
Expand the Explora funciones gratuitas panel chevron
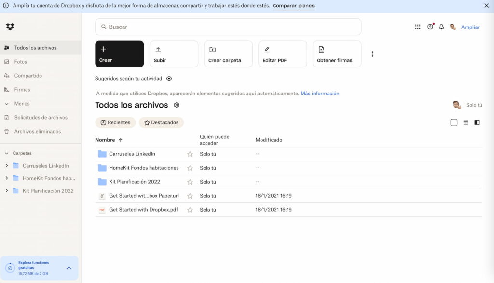pyautogui.click(x=69, y=268)
